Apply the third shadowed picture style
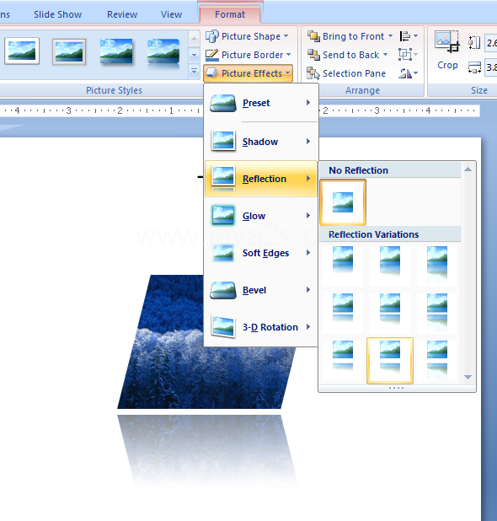497x521 pixels. (x=116, y=51)
